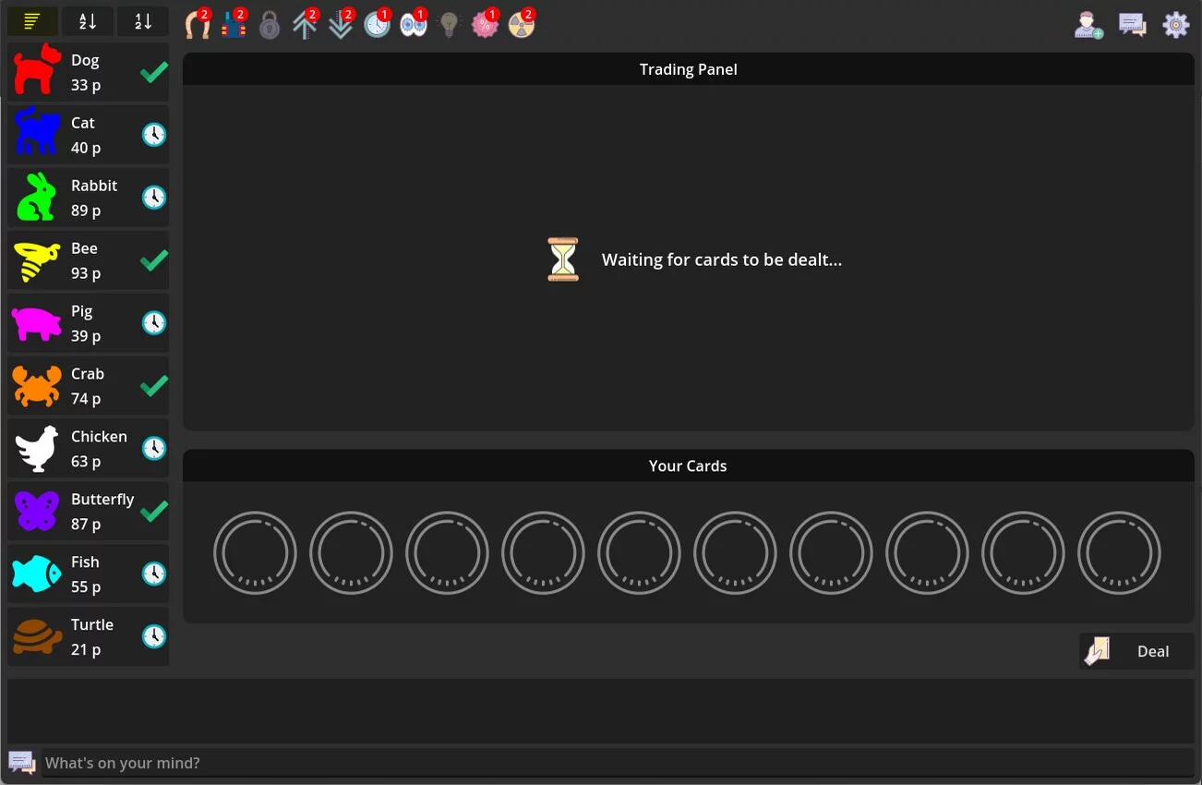Select the Rabbit player entry
Screen dimensions: 1202x785
coord(88,198)
